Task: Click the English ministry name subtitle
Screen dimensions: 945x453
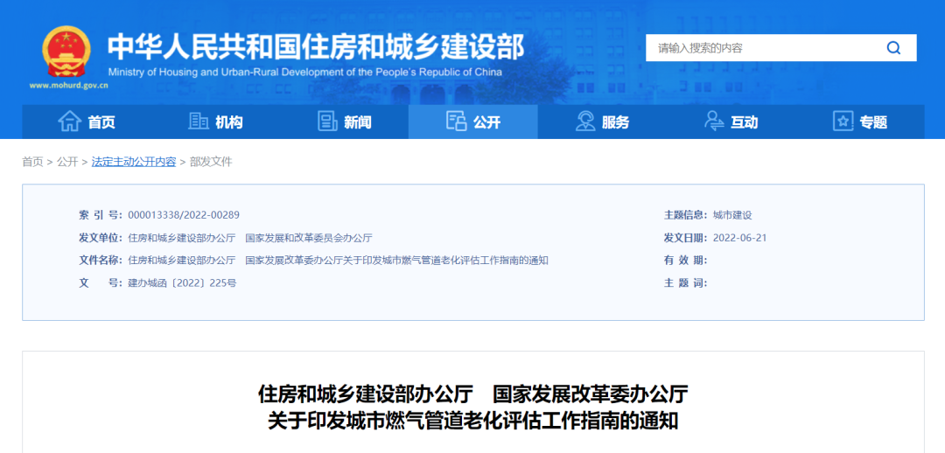Action: coord(305,73)
